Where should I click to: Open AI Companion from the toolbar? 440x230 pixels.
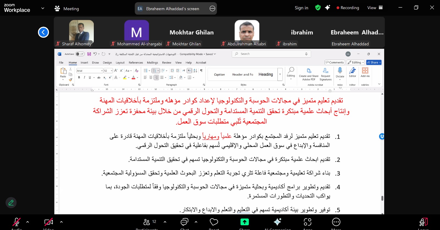tap(277, 222)
